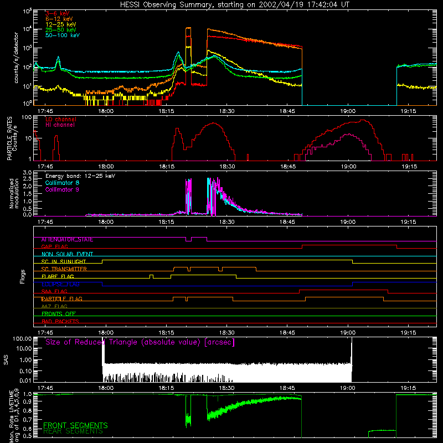Select the Collimator 9 legend label
The image size is (443, 443).
[63, 189]
